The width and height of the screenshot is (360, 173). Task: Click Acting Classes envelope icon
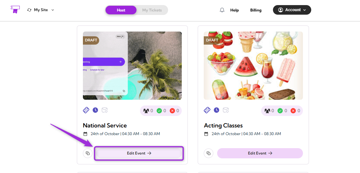(226, 110)
